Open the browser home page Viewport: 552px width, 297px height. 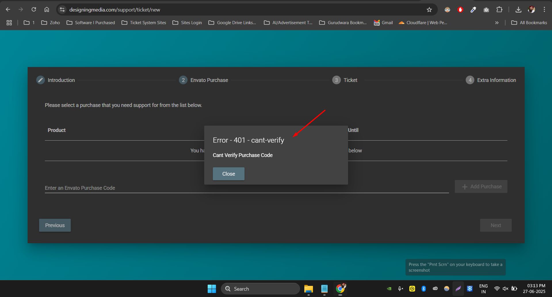(47, 9)
